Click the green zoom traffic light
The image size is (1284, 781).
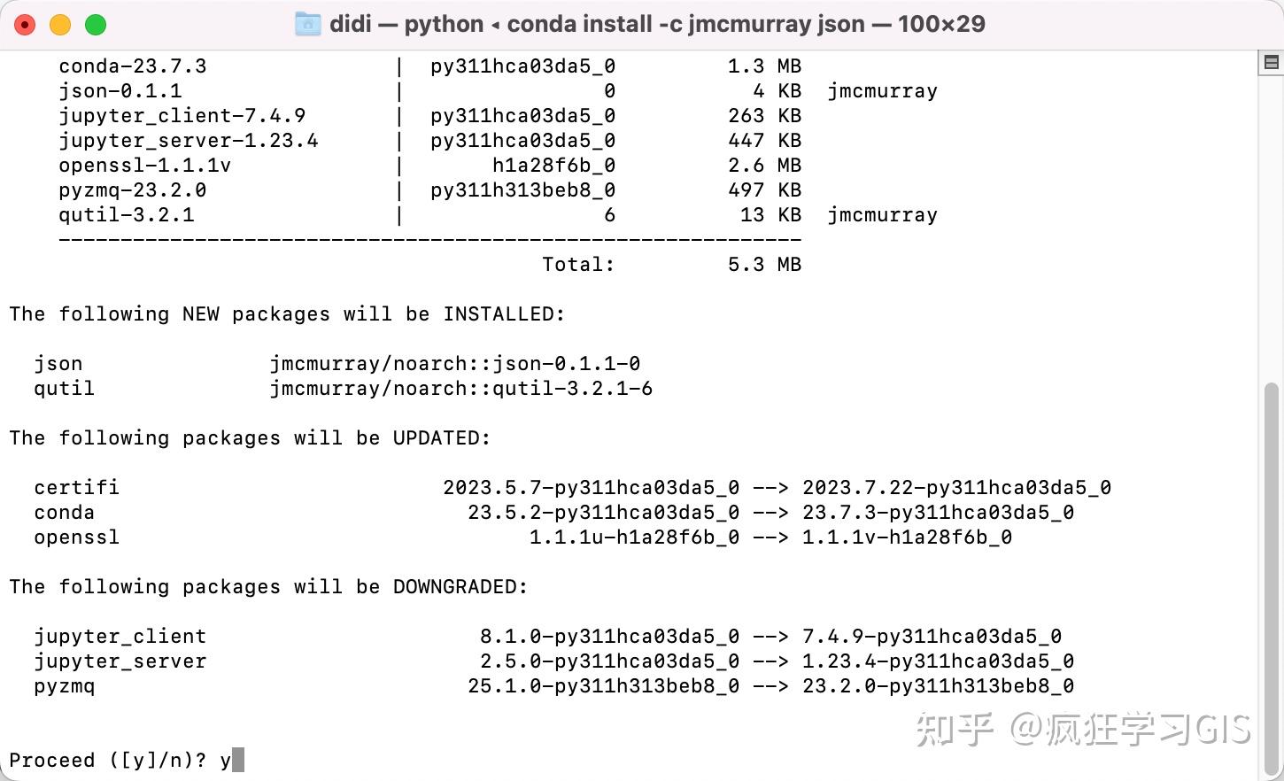(97, 24)
